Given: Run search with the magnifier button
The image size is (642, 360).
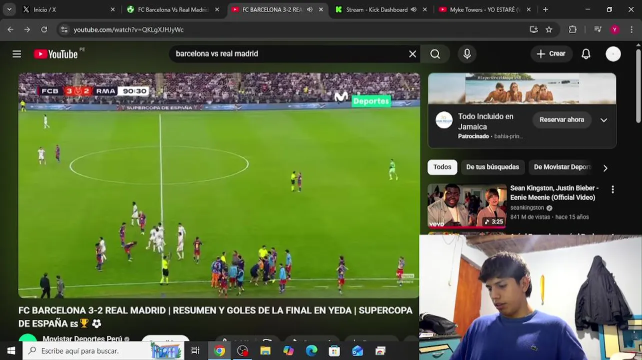Looking at the screenshot, I should pos(435,54).
